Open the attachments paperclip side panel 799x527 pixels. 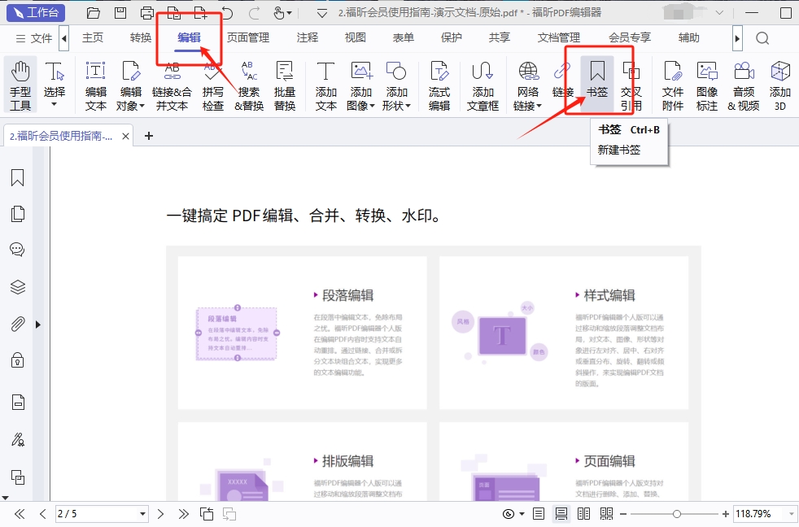click(x=17, y=324)
